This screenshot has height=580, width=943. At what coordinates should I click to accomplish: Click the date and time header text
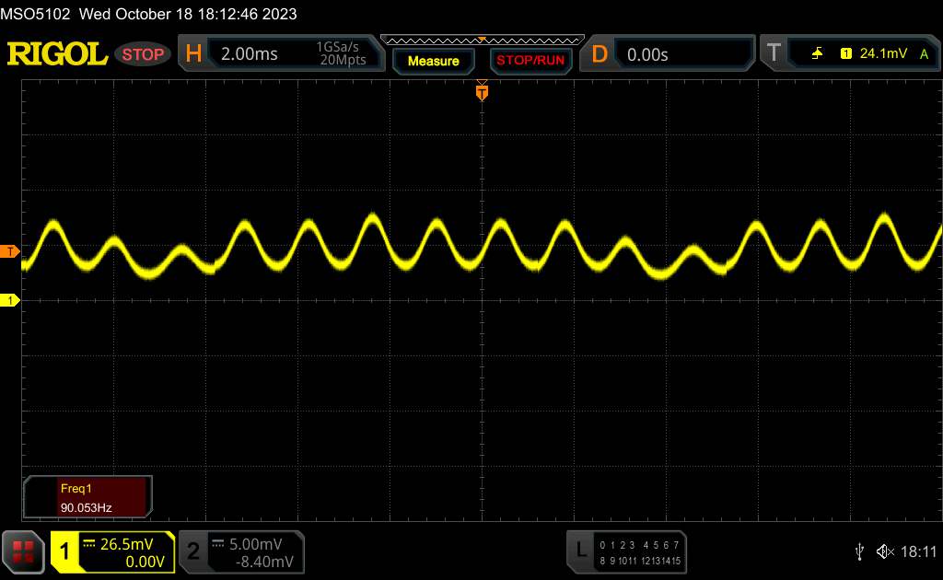click(x=188, y=14)
